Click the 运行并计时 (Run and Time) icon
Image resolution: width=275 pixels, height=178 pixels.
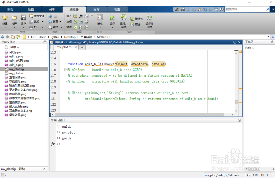tap(149, 17)
